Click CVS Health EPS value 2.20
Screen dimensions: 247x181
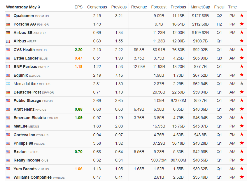[79, 50]
